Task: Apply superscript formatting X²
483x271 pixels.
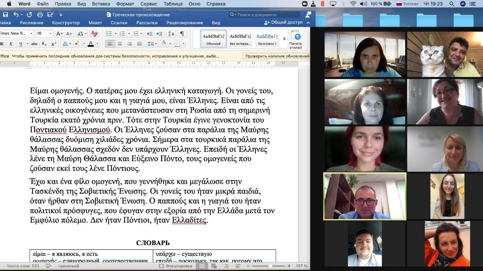Action: (x=54, y=44)
